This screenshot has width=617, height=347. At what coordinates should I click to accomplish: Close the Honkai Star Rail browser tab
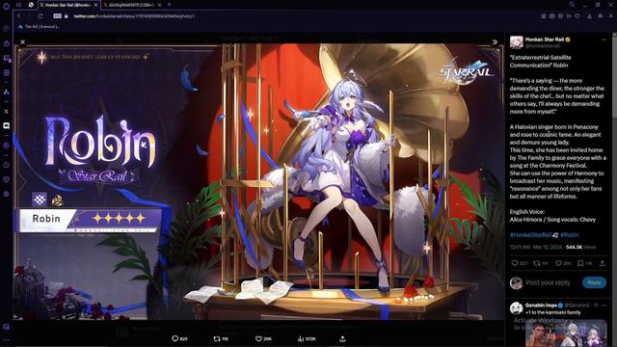[96, 5]
